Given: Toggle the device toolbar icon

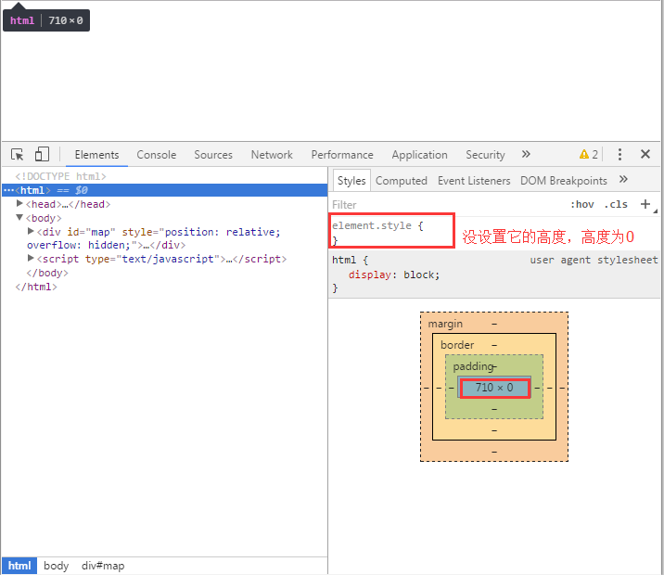Looking at the screenshot, I should (42, 154).
